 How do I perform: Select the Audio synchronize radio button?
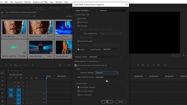78,49
